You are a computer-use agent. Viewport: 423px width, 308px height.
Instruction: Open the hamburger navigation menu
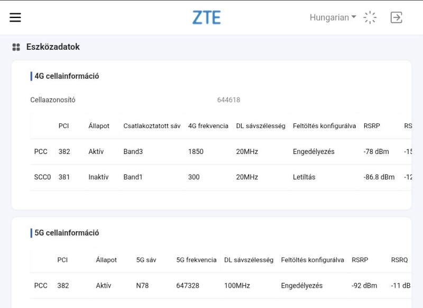pos(15,17)
